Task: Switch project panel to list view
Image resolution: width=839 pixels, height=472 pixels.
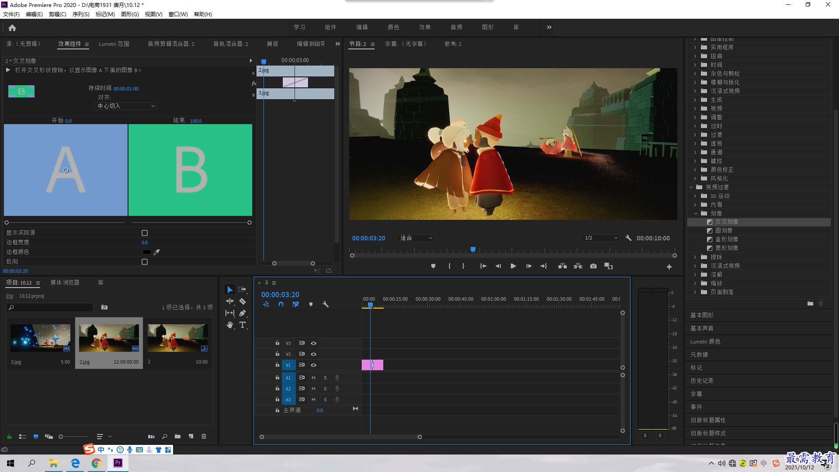Action: [23, 437]
